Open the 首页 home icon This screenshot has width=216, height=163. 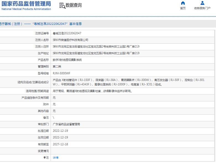(183, 3)
